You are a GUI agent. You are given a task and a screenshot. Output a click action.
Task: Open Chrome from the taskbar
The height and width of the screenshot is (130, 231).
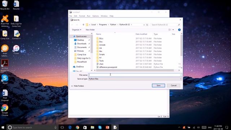78,127
